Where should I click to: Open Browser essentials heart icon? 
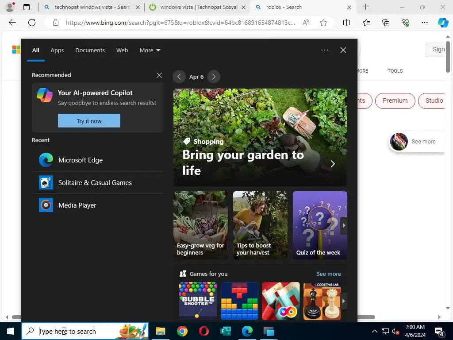coord(405,23)
